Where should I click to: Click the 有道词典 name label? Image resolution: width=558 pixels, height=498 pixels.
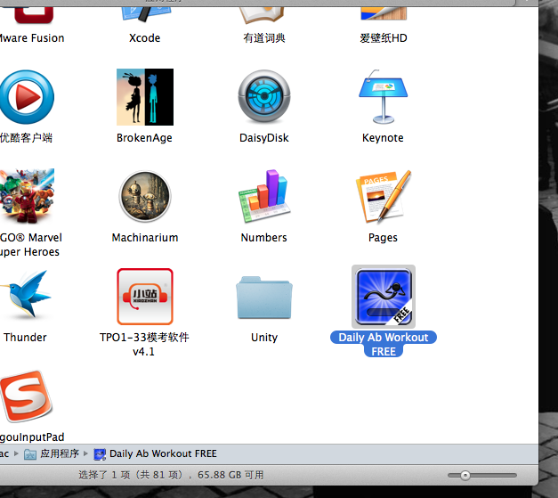[264, 38]
